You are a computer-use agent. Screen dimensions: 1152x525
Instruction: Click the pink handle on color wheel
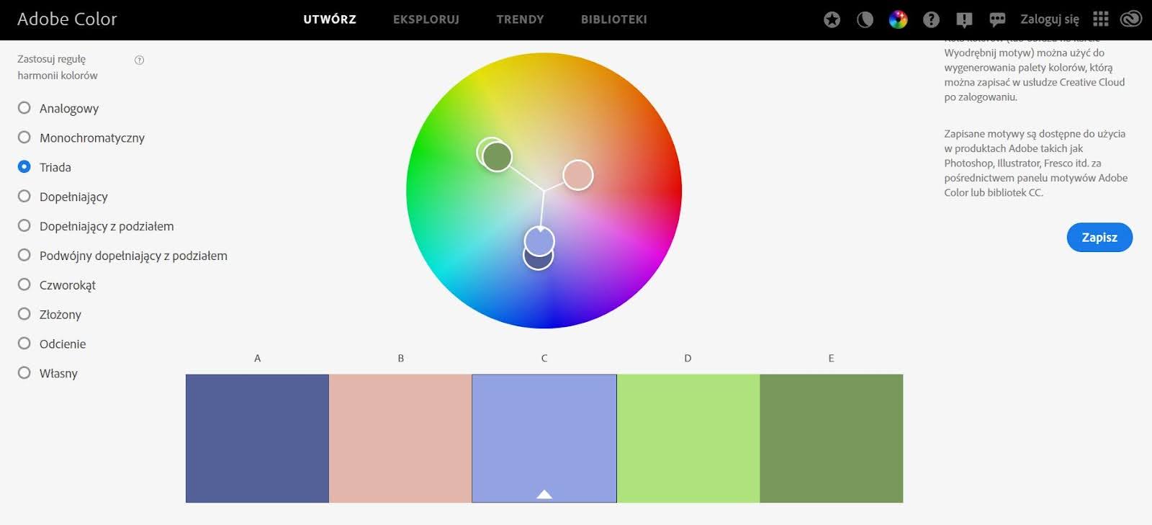coord(577,175)
